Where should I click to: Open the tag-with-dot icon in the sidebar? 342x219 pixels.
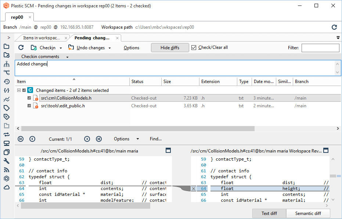[7, 117]
